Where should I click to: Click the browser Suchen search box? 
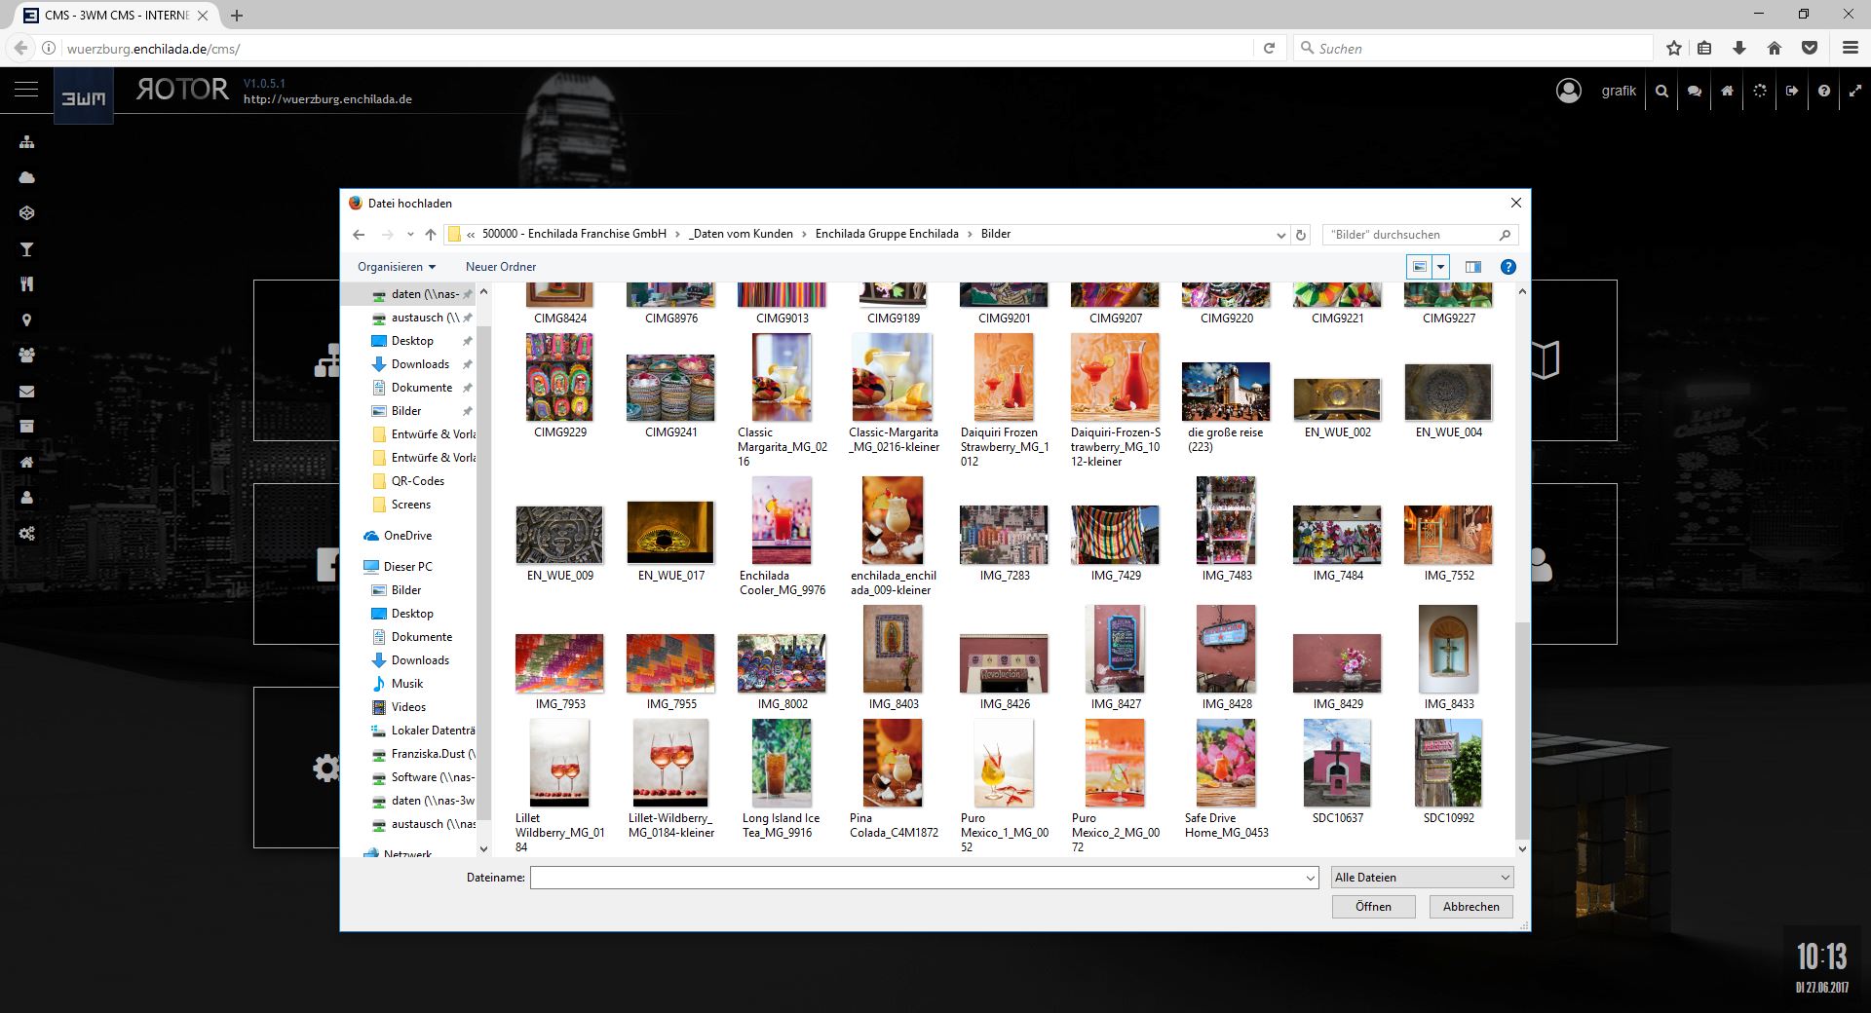click(x=1473, y=48)
